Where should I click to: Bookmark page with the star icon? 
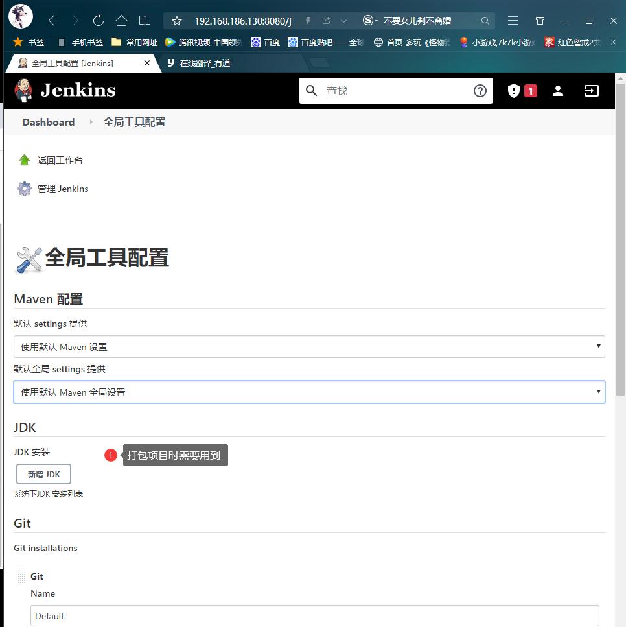177,21
